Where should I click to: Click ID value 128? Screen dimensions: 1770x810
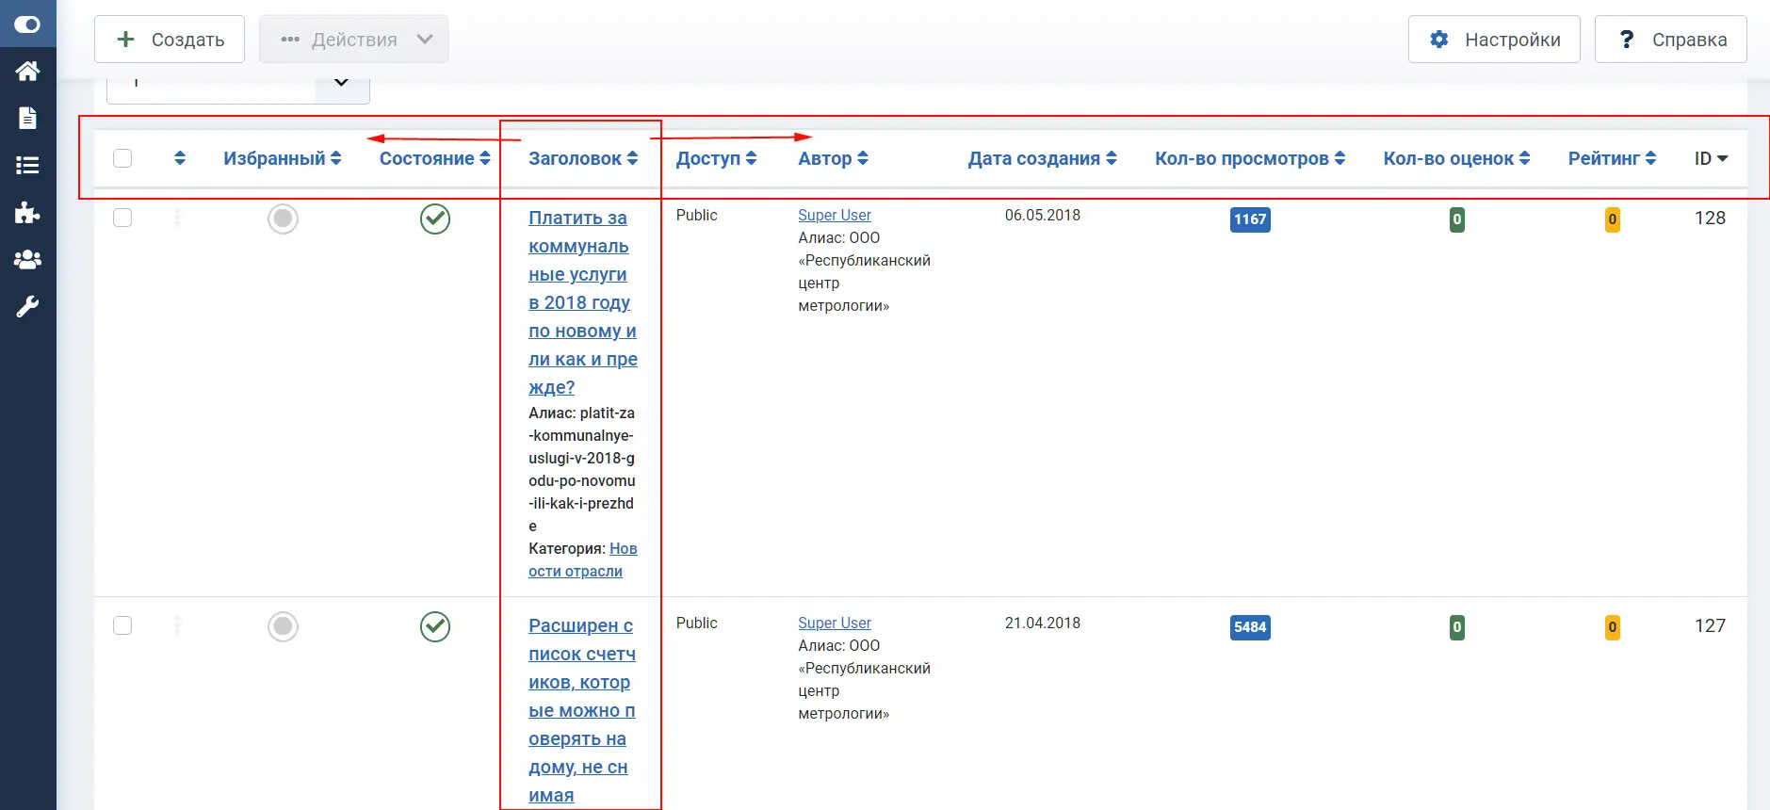pyautogui.click(x=1710, y=218)
